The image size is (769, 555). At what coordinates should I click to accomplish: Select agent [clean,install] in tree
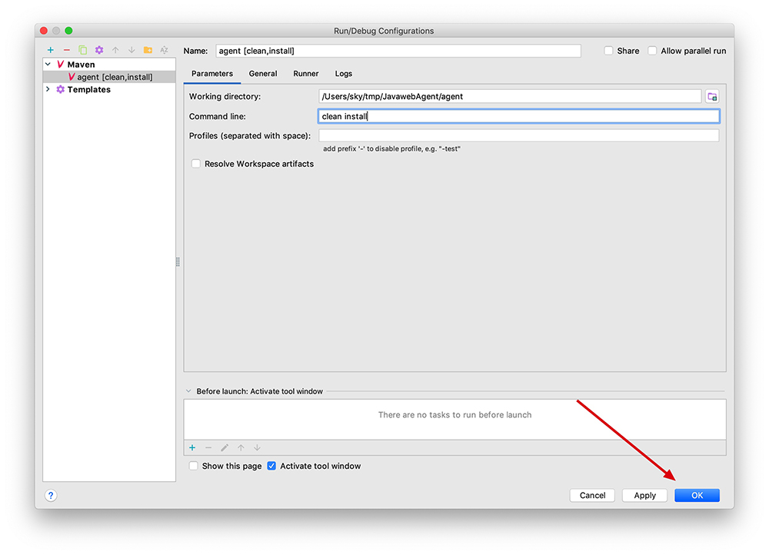tap(109, 77)
